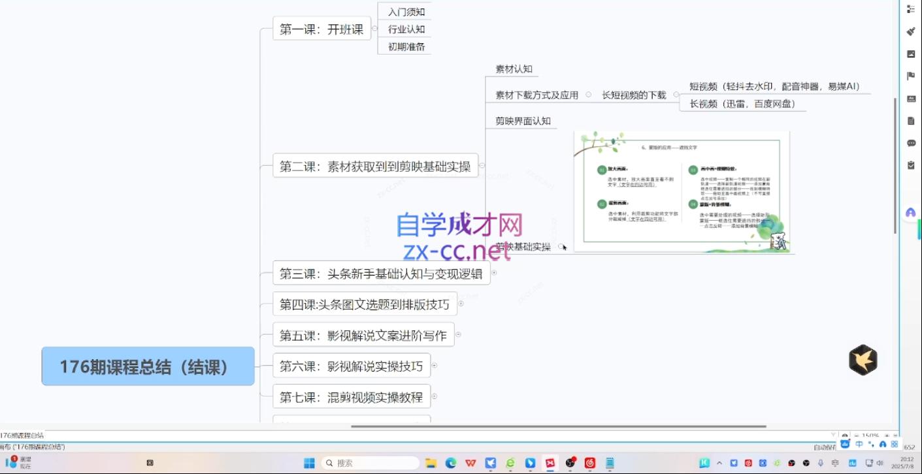Expand the 第五课 branch
The image size is (922, 474).
(458, 334)
